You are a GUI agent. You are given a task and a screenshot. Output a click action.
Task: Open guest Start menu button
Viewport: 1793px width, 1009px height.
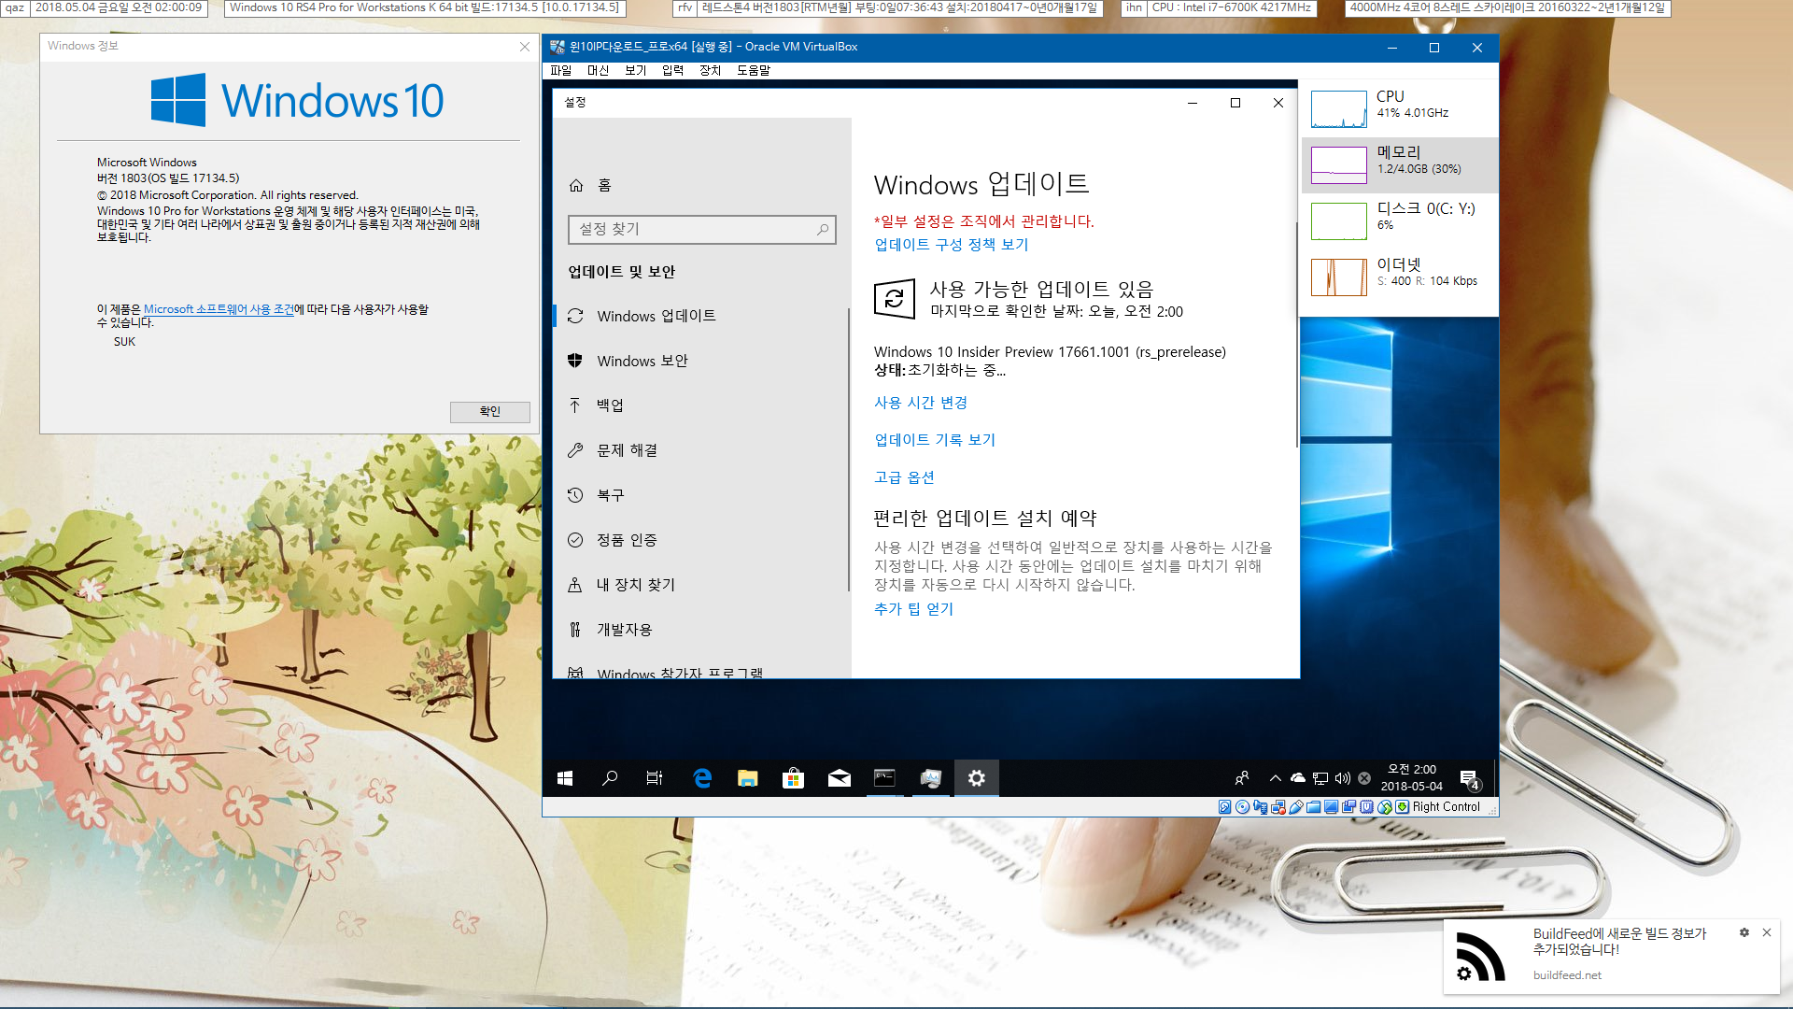click(565, 778)
